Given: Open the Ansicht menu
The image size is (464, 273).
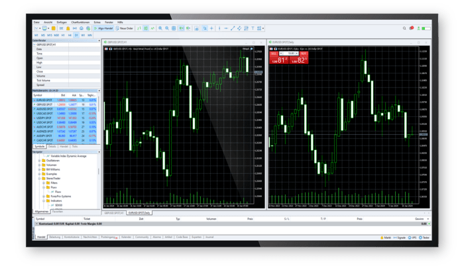Looking at the screenshot, I should (x=48, y=22).
